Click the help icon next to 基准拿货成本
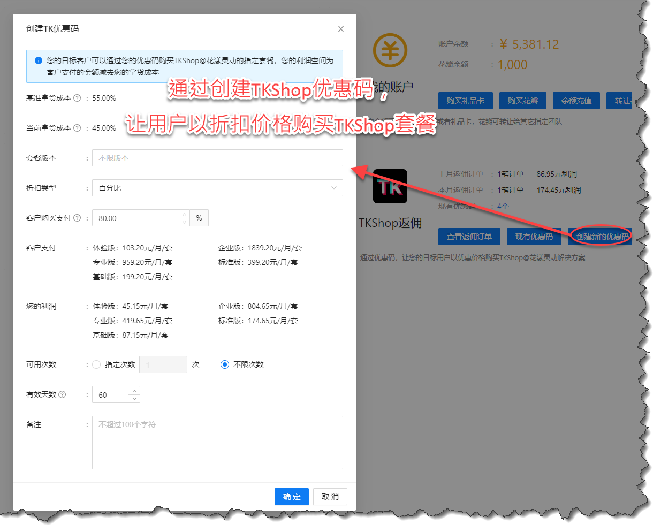 coord(77,98)
